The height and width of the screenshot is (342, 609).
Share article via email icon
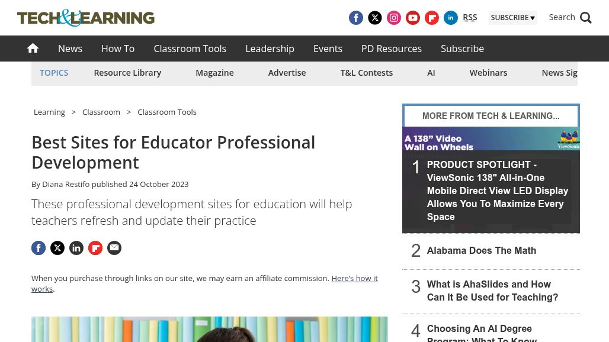coord(114,248)
